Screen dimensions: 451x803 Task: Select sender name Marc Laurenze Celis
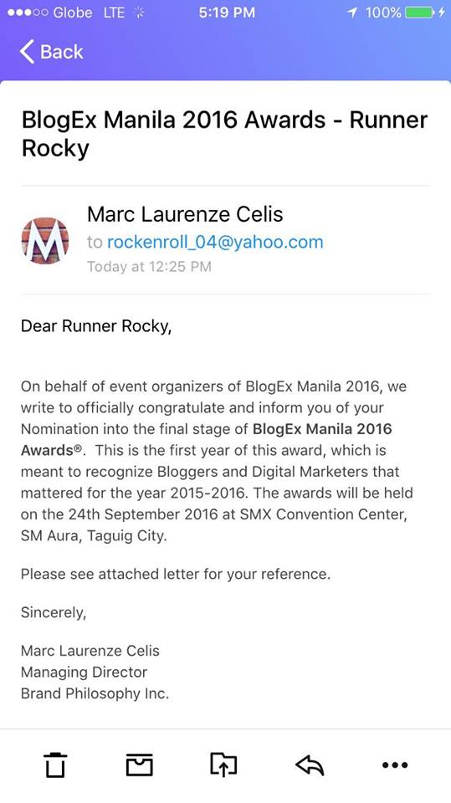185,214
